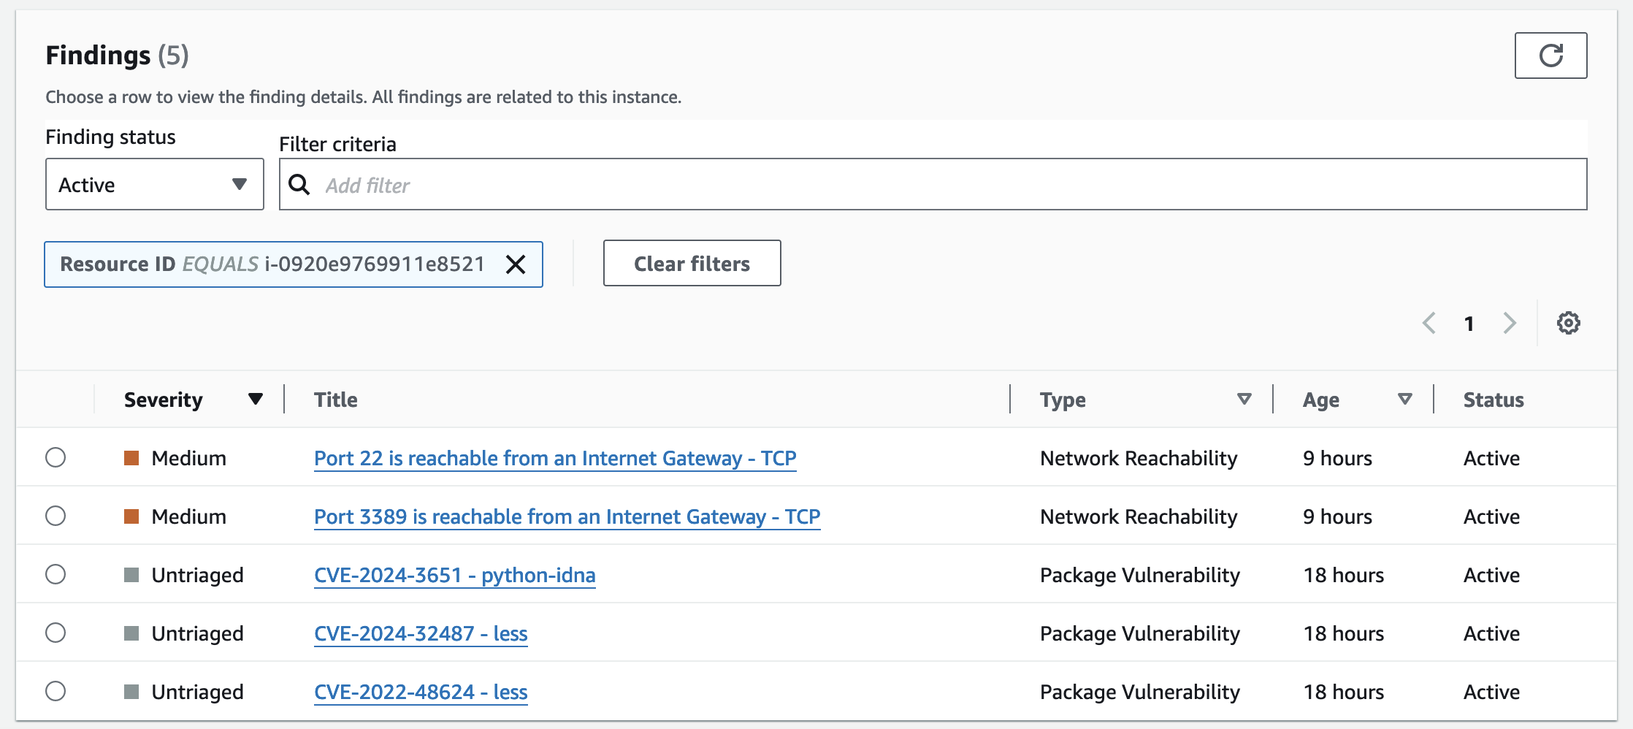Click the search magnifier icon
This screenshot has height=729, width=1633.
(299, 185)
